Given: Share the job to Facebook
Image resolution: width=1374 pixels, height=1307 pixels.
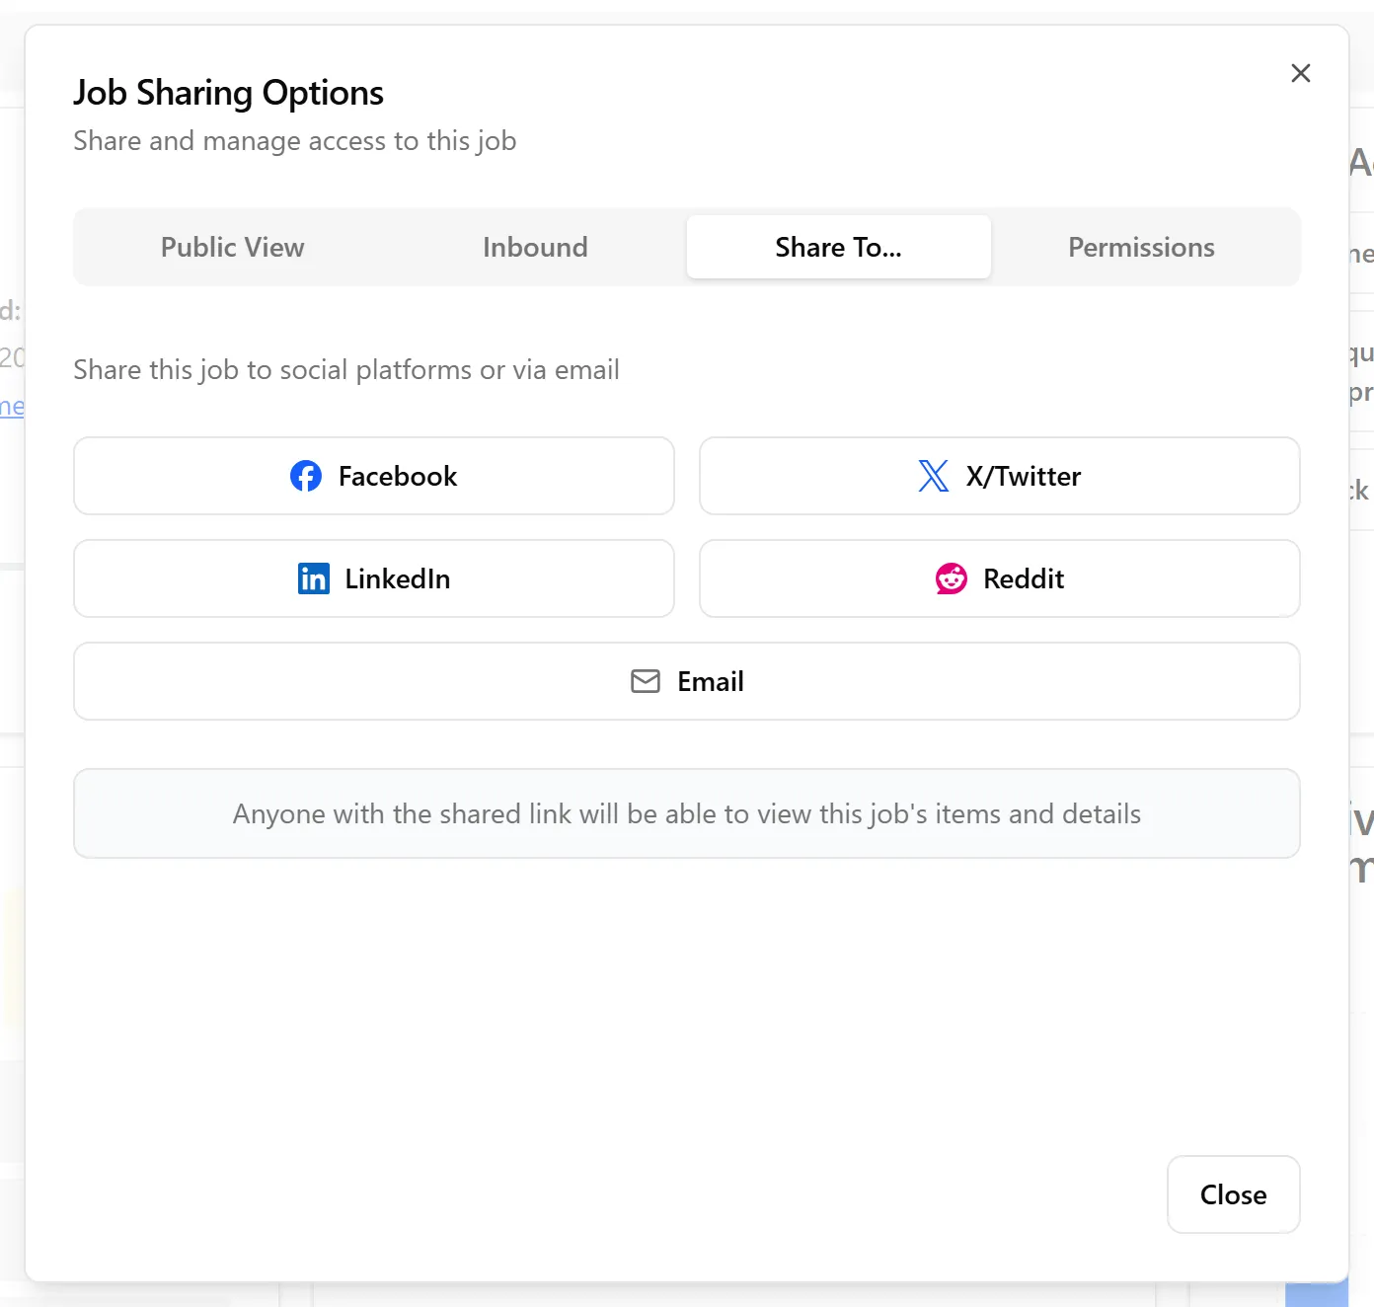Looking at the screenshot, I should click(x=374, y=476).
